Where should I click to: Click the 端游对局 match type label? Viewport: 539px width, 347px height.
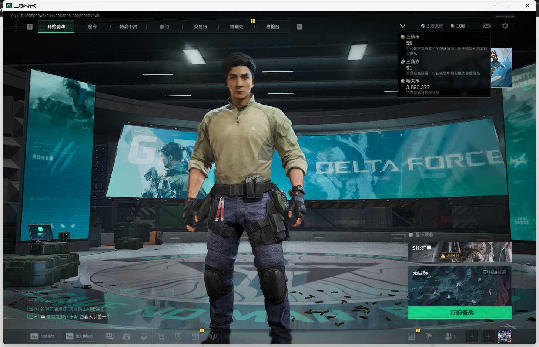pyautogui.click(x=494, y=272)
